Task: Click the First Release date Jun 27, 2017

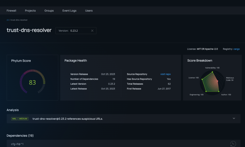Action: coord(164,89)
